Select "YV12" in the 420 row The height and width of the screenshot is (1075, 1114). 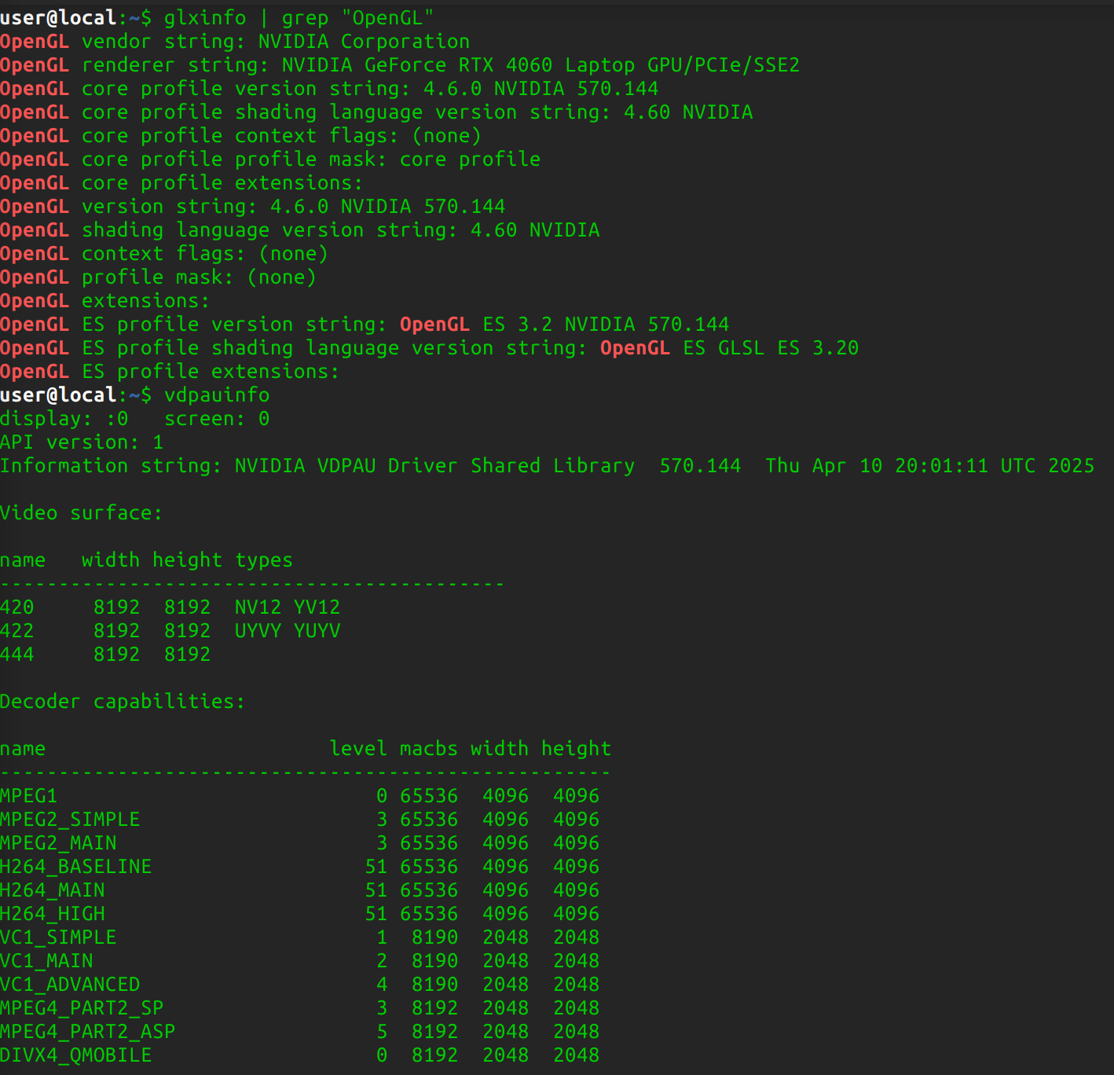[317, 607]
